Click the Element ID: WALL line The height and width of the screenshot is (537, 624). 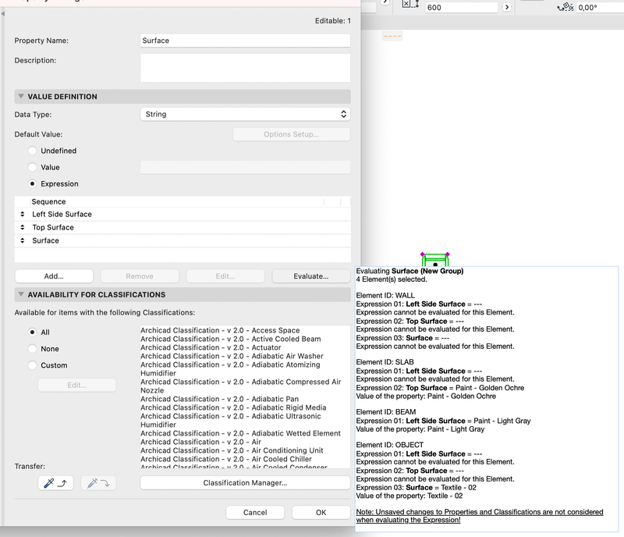[385, 296]
